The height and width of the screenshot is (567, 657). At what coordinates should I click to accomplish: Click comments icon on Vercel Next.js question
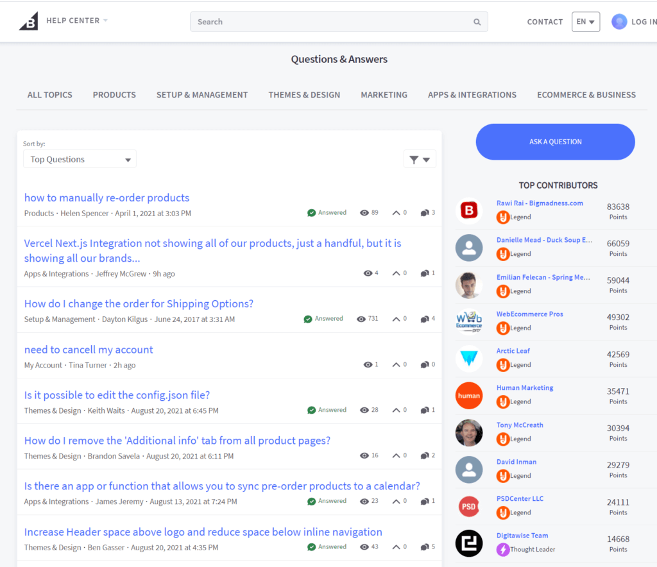(x=425, y=273)
